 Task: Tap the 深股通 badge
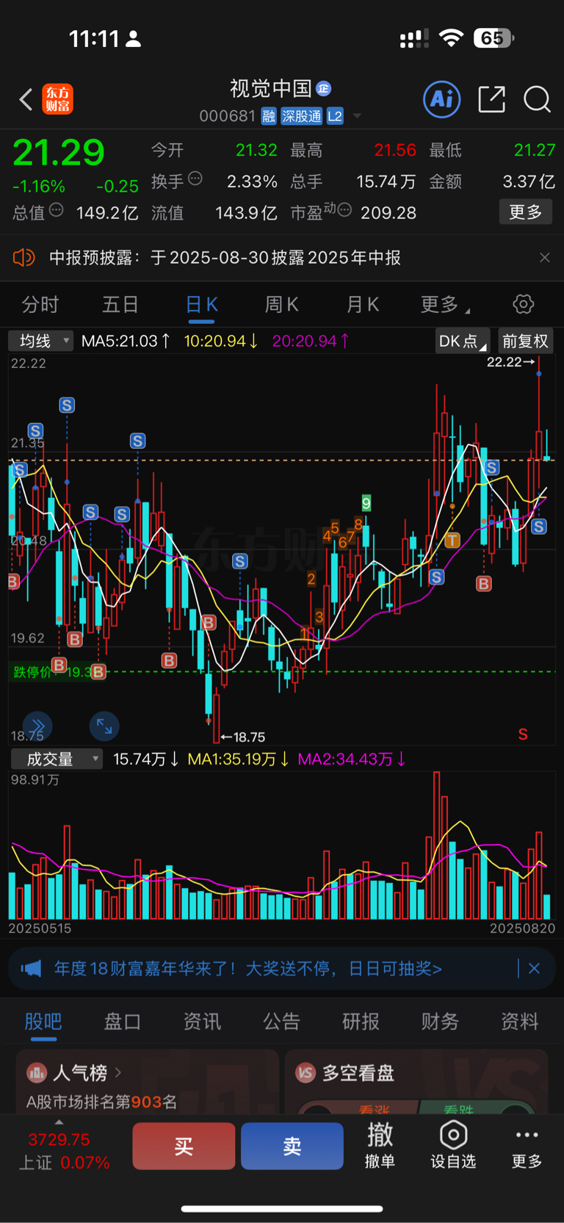302,116
